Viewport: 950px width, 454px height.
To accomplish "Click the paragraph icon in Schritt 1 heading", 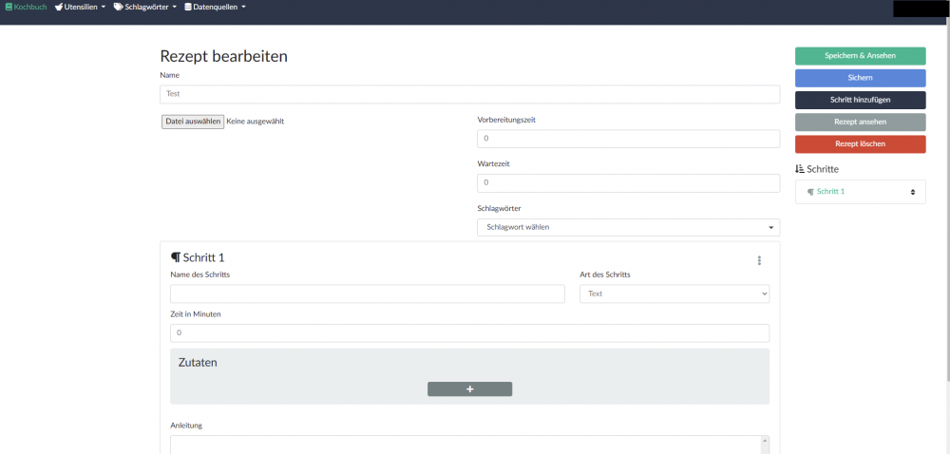I will coord(176,258).
